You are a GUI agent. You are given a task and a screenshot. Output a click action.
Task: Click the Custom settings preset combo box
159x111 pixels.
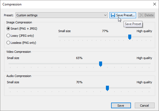click(x=62, y=15)
